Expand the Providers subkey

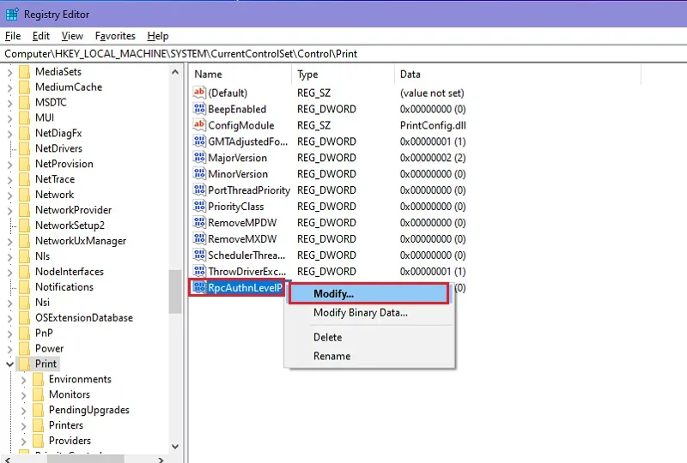coord(24,441)
